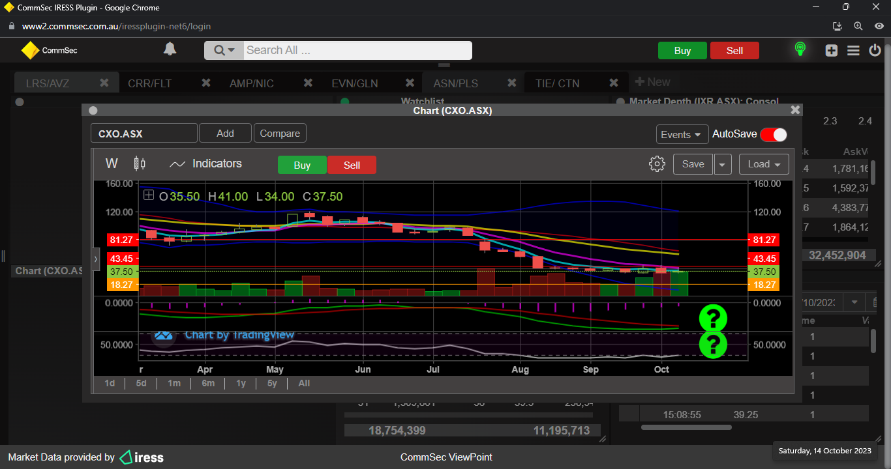Image resolution: width=891 pixels, height=469 pixels.
Task: Open the hamburger main menu
Action: tap(853, 50)
